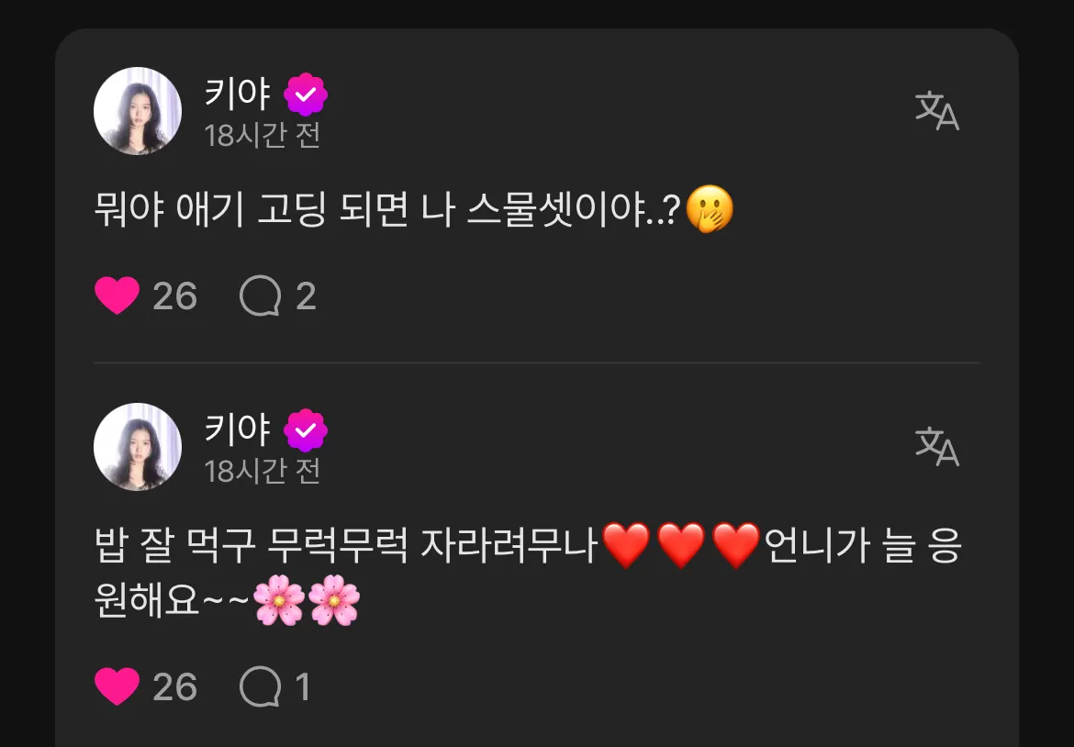This screenshot has height=747, width=1074.
Task: Translate the post about 스물셋이야
Action: (x=937, y=111)
